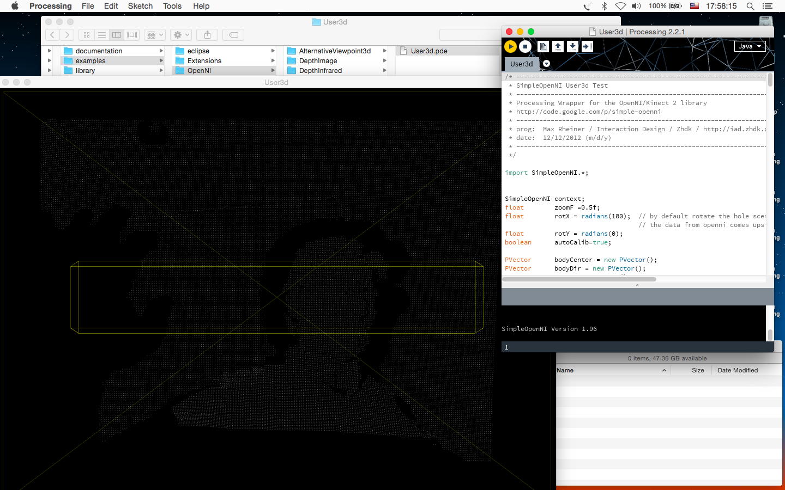Switch Finder to list view
The height and width of the screenshot is (490, 785).
pos(102,35)
